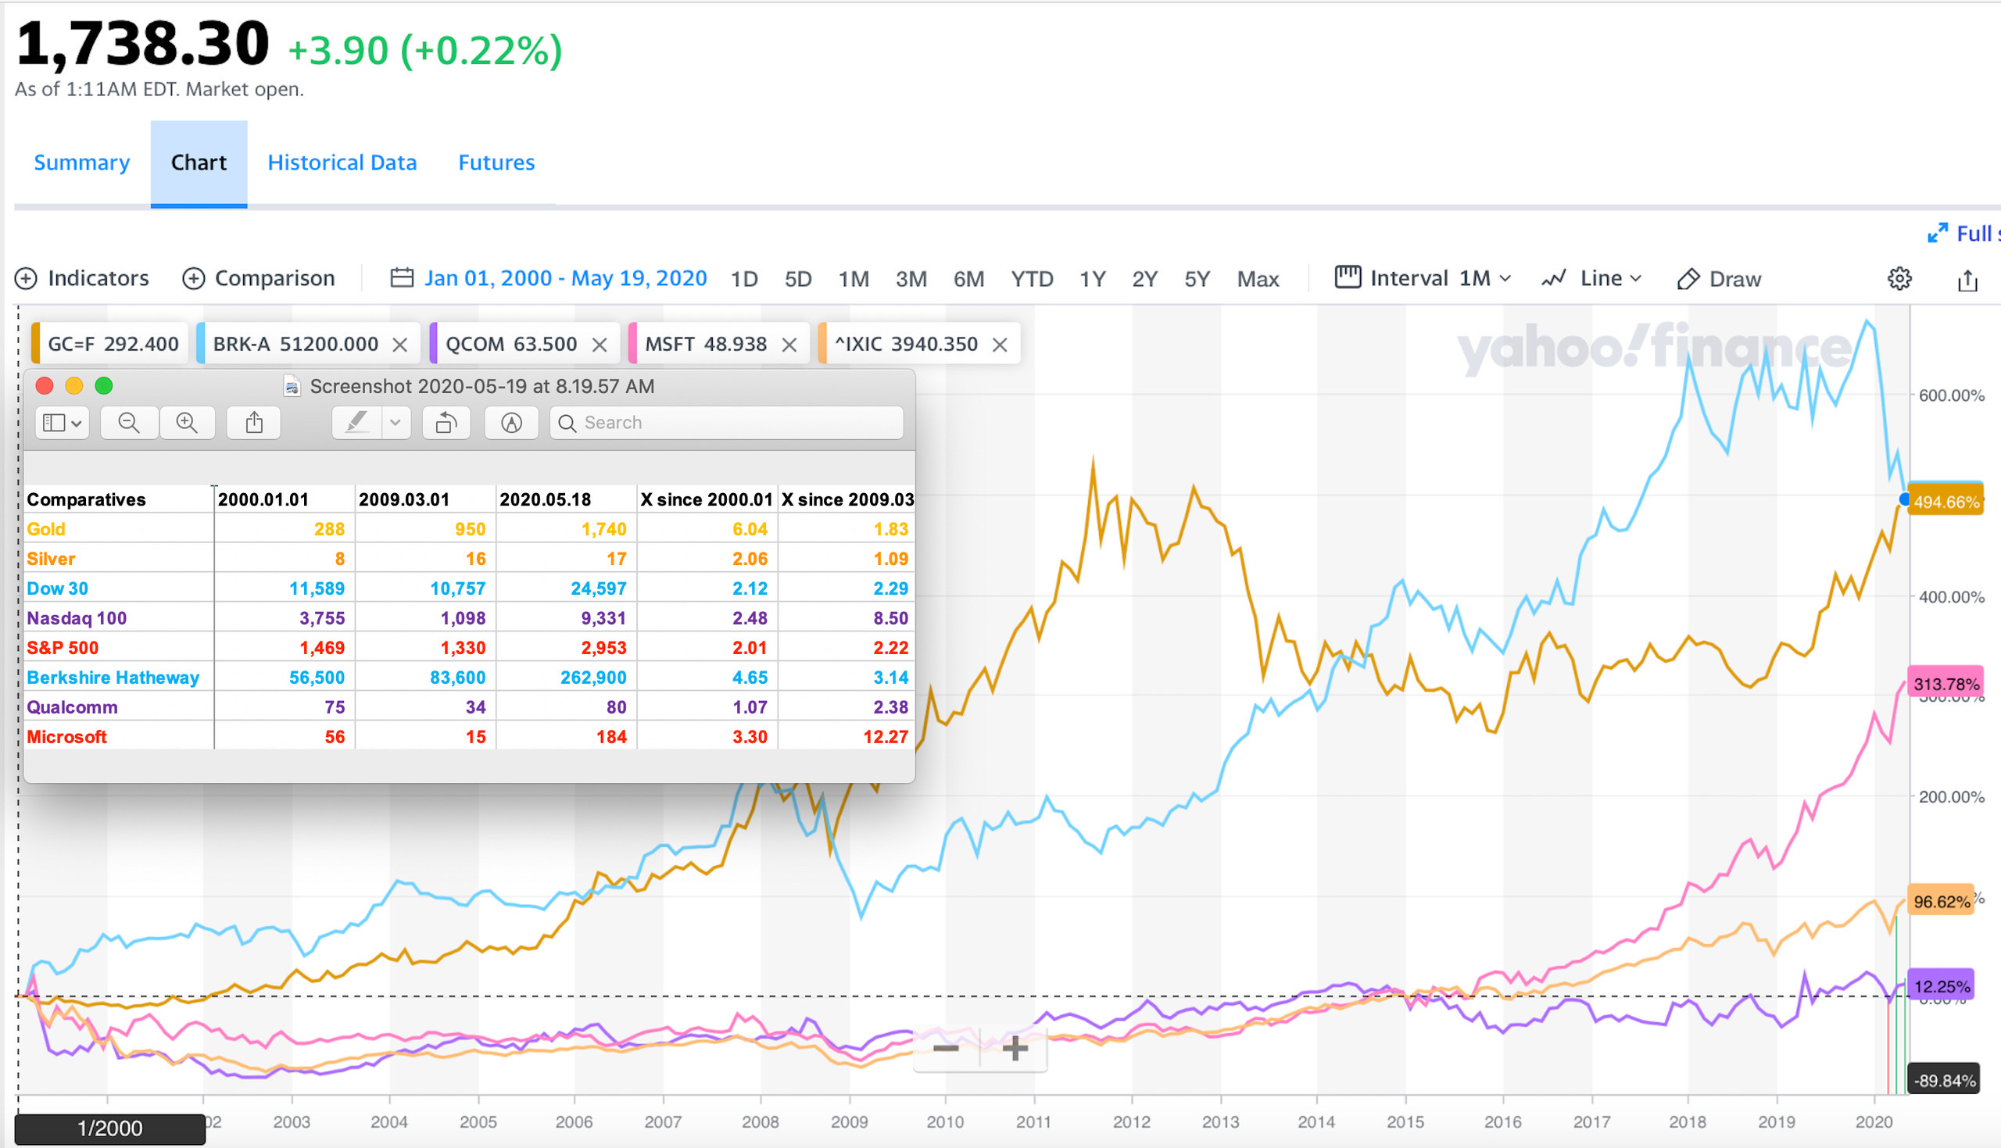Open the Preview markup toolbar icon

pyautogui.click(x=511, y=423)
